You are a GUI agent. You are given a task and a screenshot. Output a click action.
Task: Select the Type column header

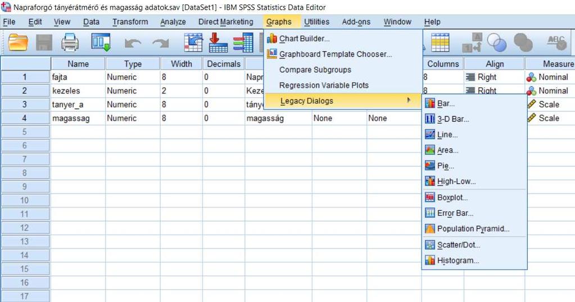[x=133, y=64]
